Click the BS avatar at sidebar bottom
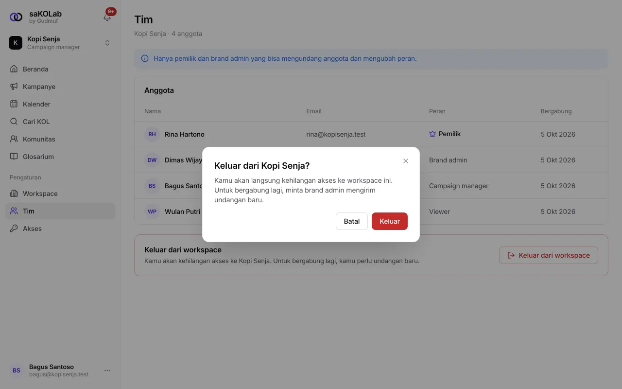 click(17, 371)
